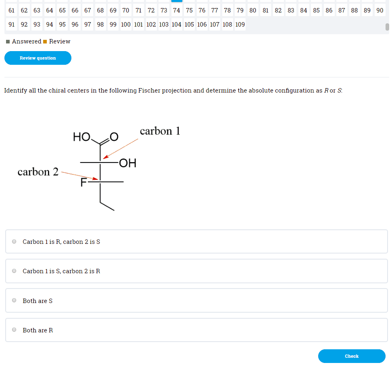Screen dimensions: 392x369
Task: Select question 68 in navigator
Action: (x=100, y=10)
